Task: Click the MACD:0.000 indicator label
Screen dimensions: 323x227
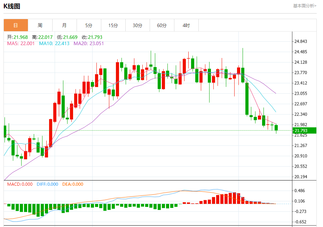Action: click(x=20, y=184)
